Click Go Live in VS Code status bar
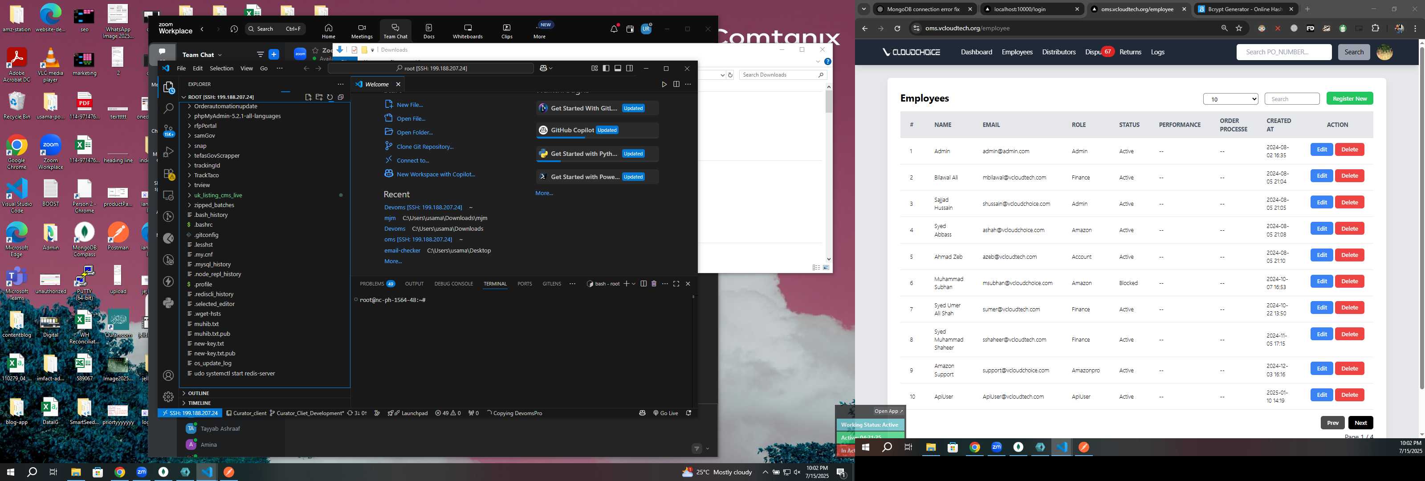Image resolution: width=1425 pixels, height=481 pixels. pyautogui.click(x=665, y=413)
